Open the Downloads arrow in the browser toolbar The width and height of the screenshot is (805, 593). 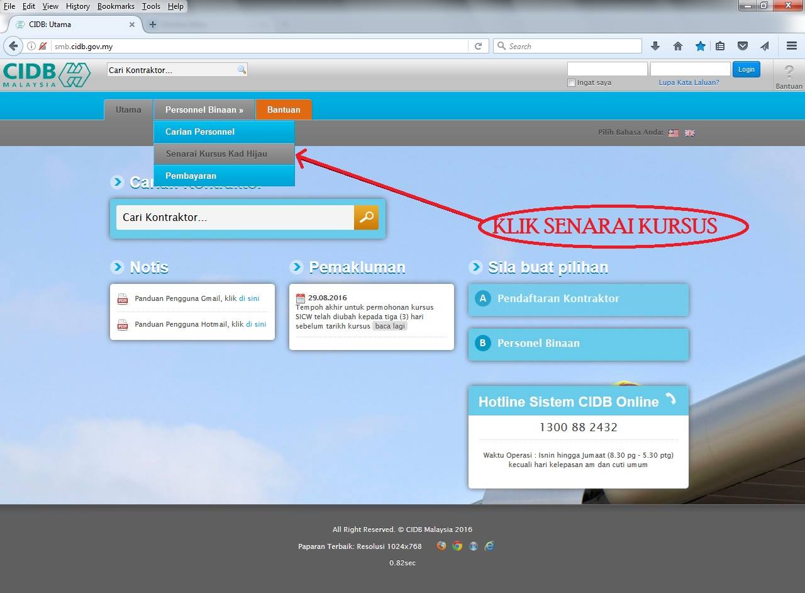point(655,46)
